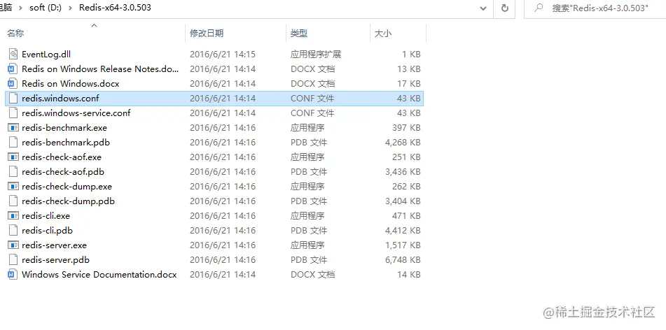Select the redis-check-aof.exe file name

(62, 157)
